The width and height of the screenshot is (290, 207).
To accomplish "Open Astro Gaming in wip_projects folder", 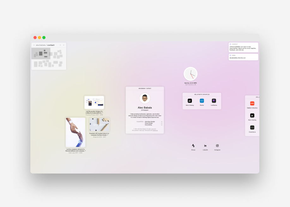I will pyautogui.click(x=190, y=101).
